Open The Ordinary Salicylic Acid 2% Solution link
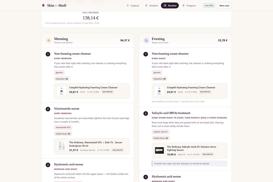The height and width of the screenshot is (182, 273). pyautogui.click(x=192, y=148)
